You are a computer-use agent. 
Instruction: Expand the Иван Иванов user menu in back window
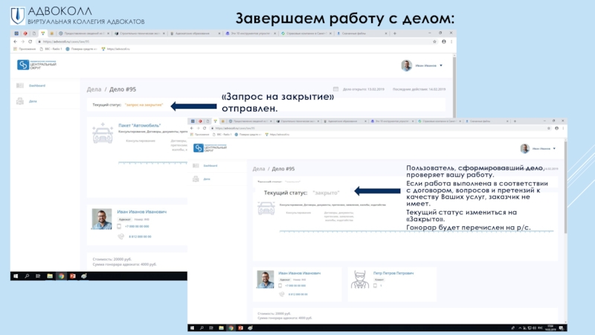point(441,66)
